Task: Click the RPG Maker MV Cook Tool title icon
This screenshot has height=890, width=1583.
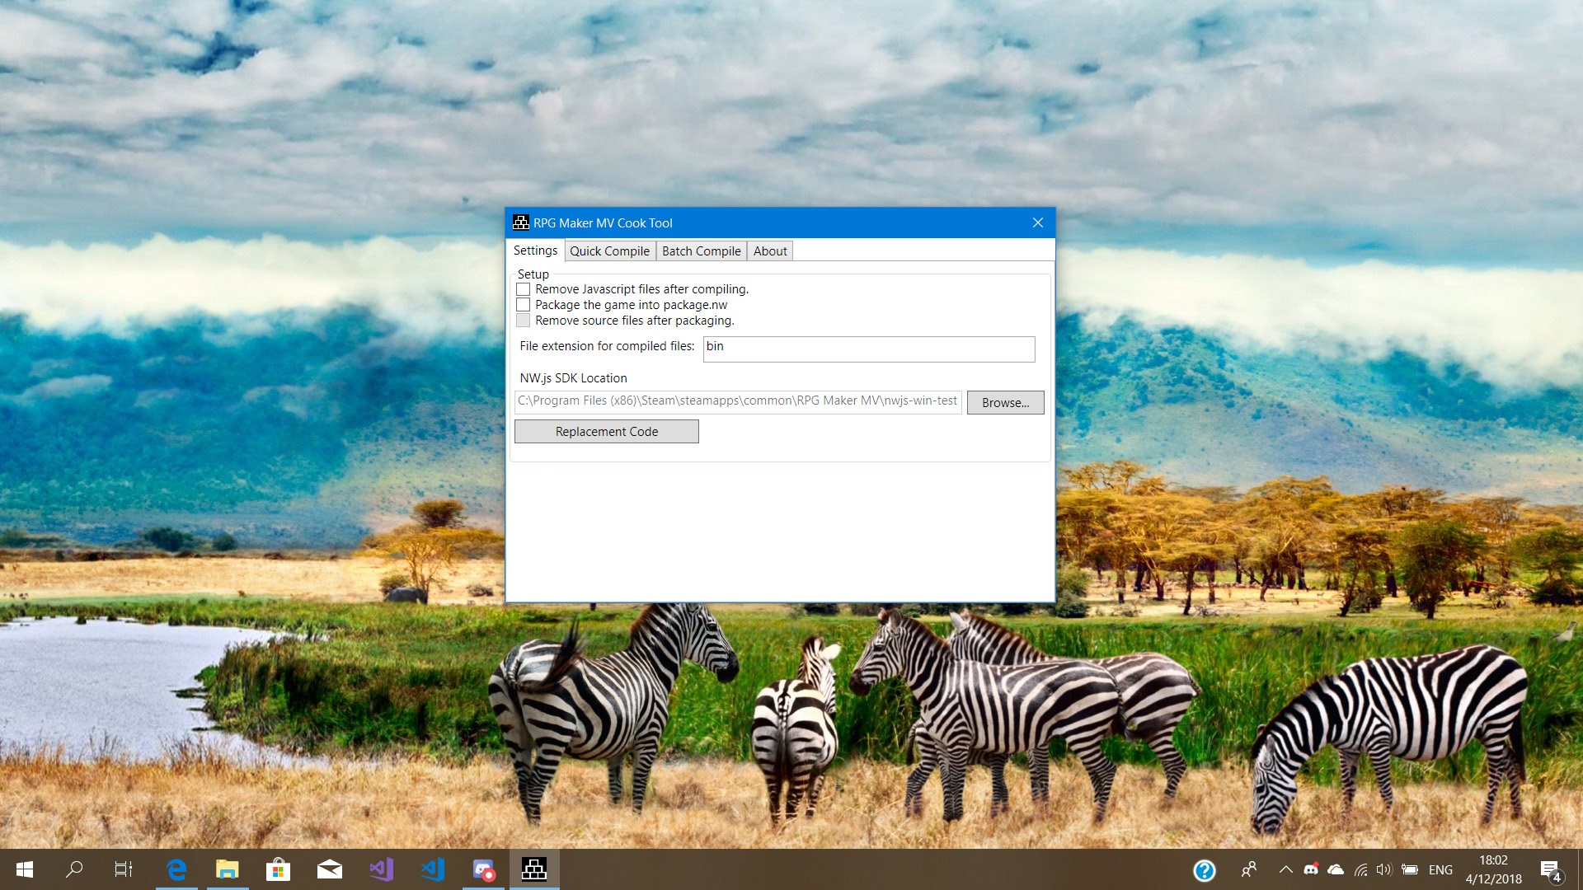Action: tap(521, 222)
